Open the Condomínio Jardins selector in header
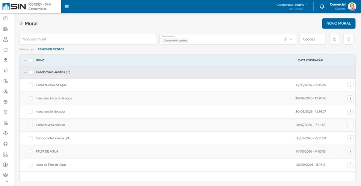The image size is (361, 186). pyautogui.click(x=292, y=7)
